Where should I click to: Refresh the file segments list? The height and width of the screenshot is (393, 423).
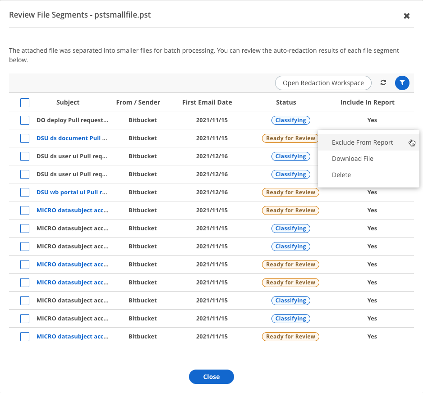pos(383,83)
